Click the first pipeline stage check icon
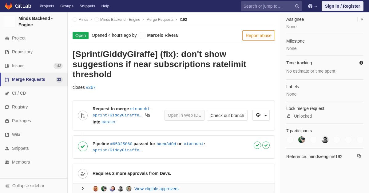This screenshot has width=369, height=193. tap(257, 145)
